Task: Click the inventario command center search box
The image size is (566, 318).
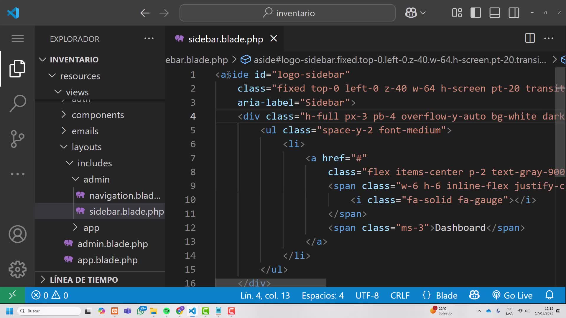Action: [x=287, y=13]
